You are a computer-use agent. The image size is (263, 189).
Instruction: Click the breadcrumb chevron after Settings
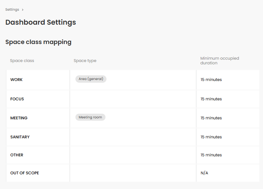pyautogui.click(x=22, y=10)
